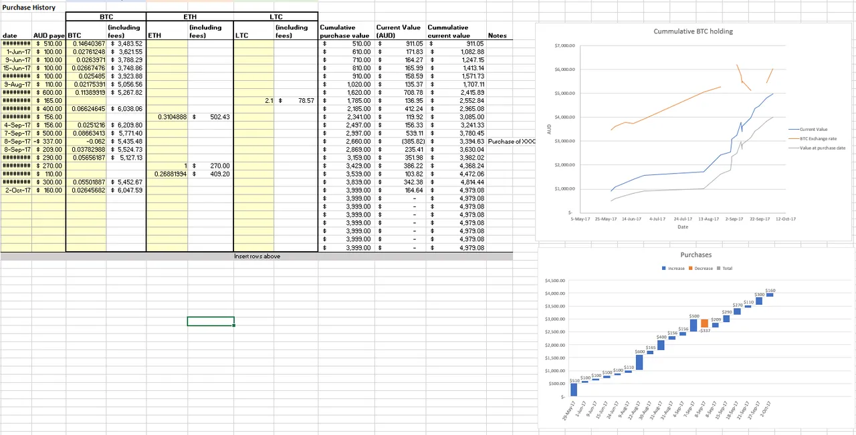Select ETH amount cell '0.3104888'
Image resolution: width=856 pixels, height=435 pixels.
[167, 117]
